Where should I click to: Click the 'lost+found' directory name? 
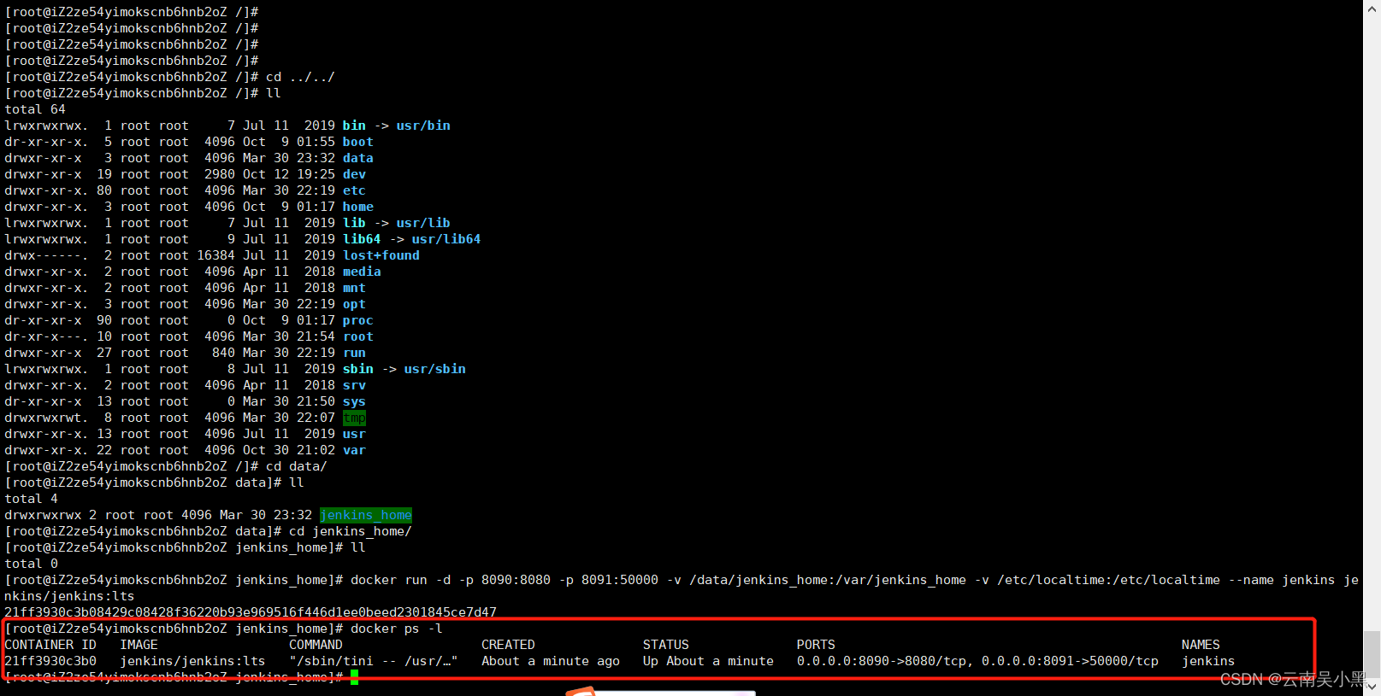[381, 255]
